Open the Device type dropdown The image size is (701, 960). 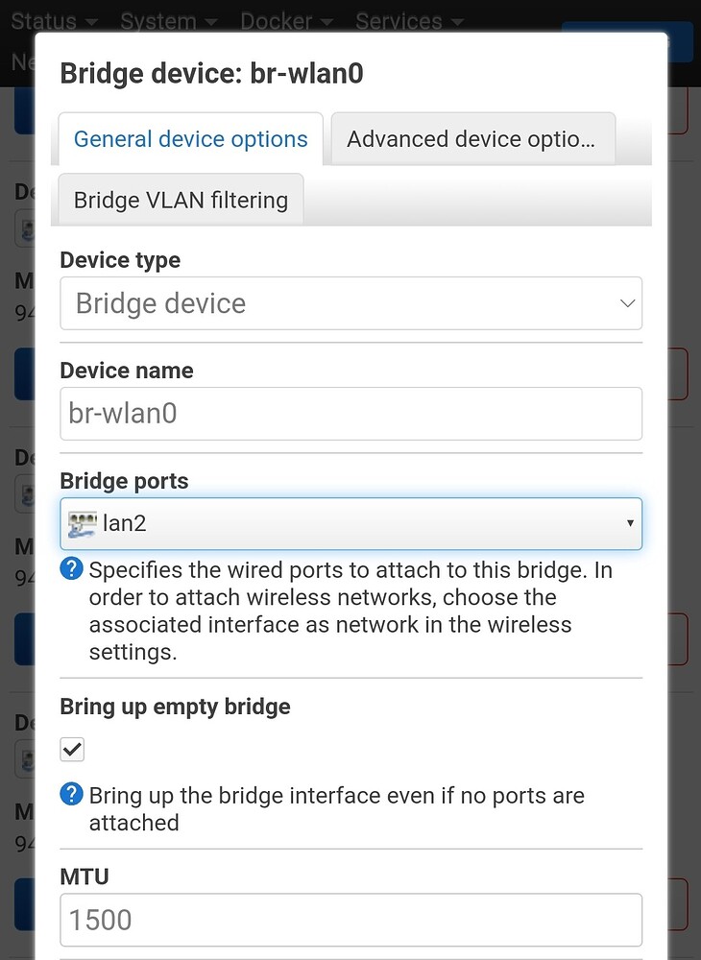click(350, 302)
